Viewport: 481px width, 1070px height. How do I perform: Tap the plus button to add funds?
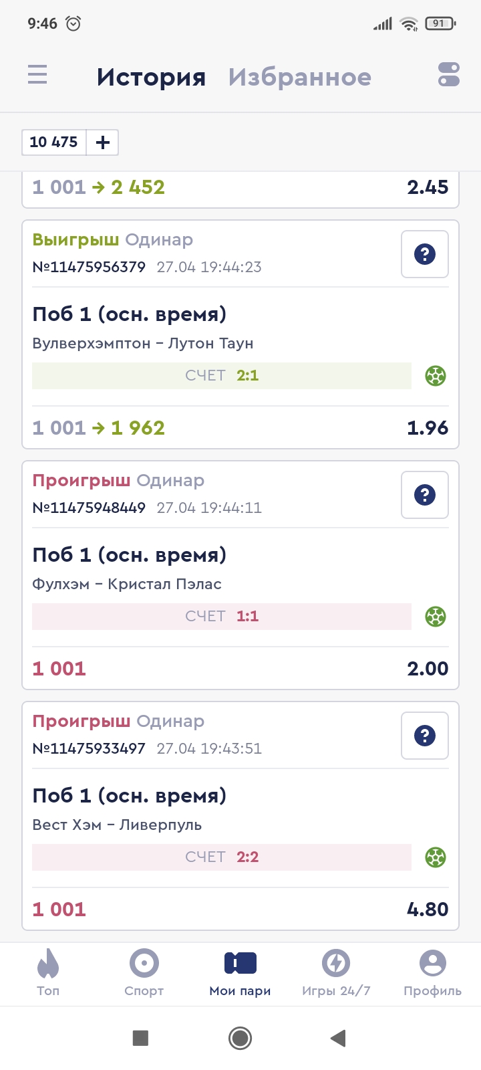[x=103, y=142]
